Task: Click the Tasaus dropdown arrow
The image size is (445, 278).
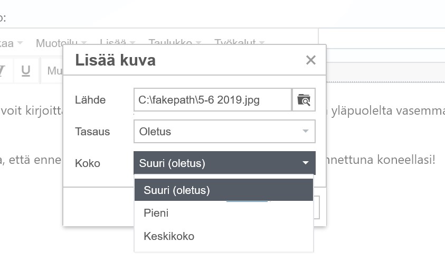Action: (305, 132)
